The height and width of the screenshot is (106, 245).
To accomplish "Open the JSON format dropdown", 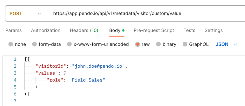I will [226, 44].
